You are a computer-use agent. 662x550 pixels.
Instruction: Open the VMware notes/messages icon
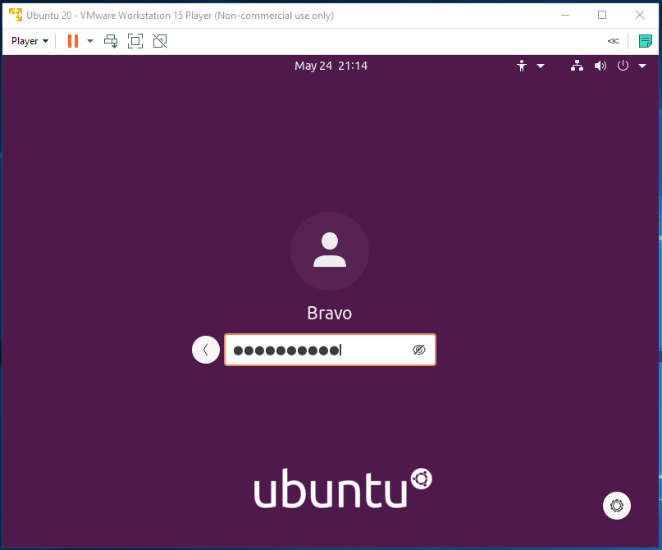coord(645,41)
